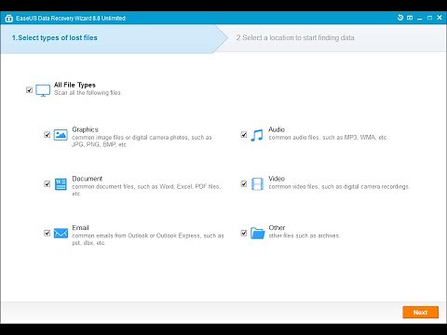
Task: Click the Email heading text
Action: pyautogui.click(x=80, y=228)
